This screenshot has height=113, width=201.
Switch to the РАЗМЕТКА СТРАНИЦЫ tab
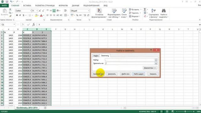coord(45,6)
